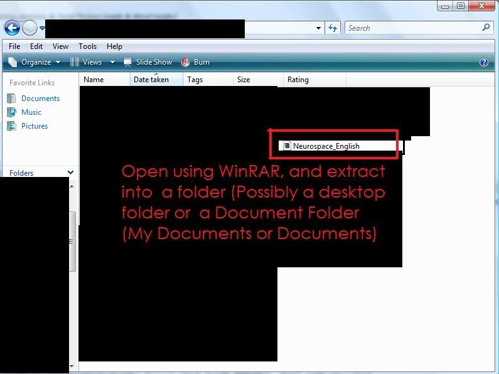Sort files by the Name column
499x374 pixels.
tap(94, 80)
